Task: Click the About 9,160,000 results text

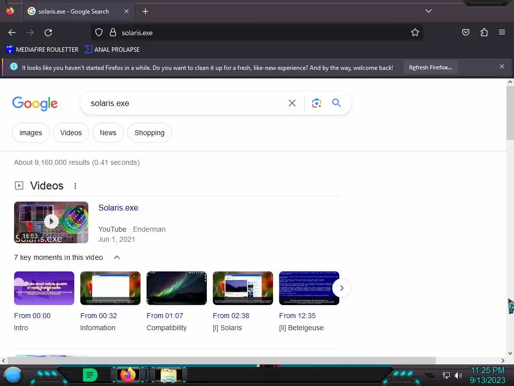Action: pos(77,162)
